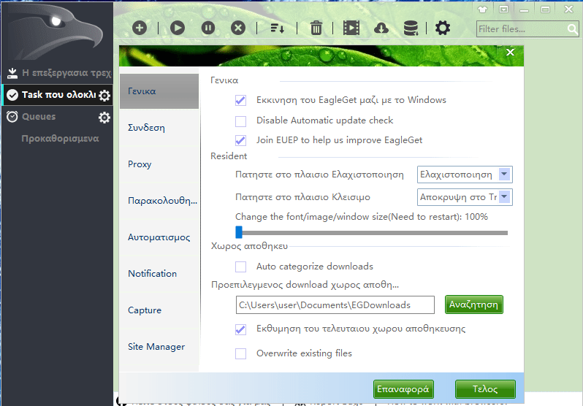
Task: Open settings via toolbar gear icon
Action: (443, 28)
